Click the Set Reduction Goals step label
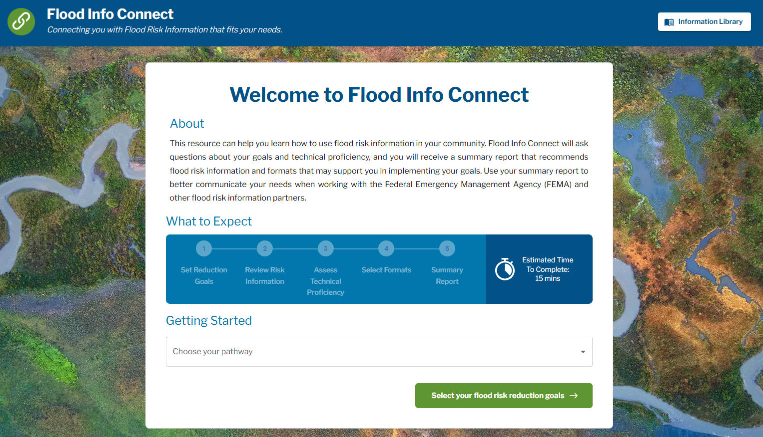The image size is (763, 437). coord(204,275)
